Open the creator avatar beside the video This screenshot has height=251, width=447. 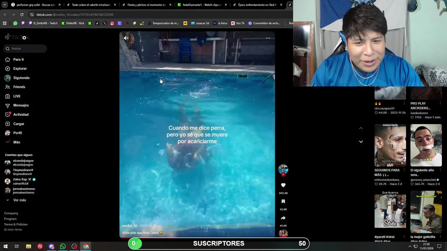(x=283, y=169)
